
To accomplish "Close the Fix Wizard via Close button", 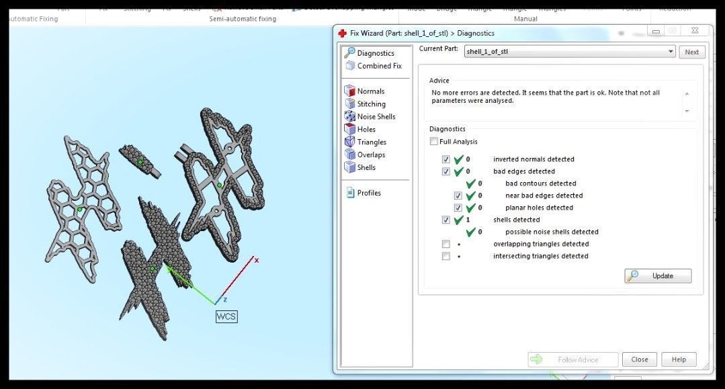I will (640, 359).
